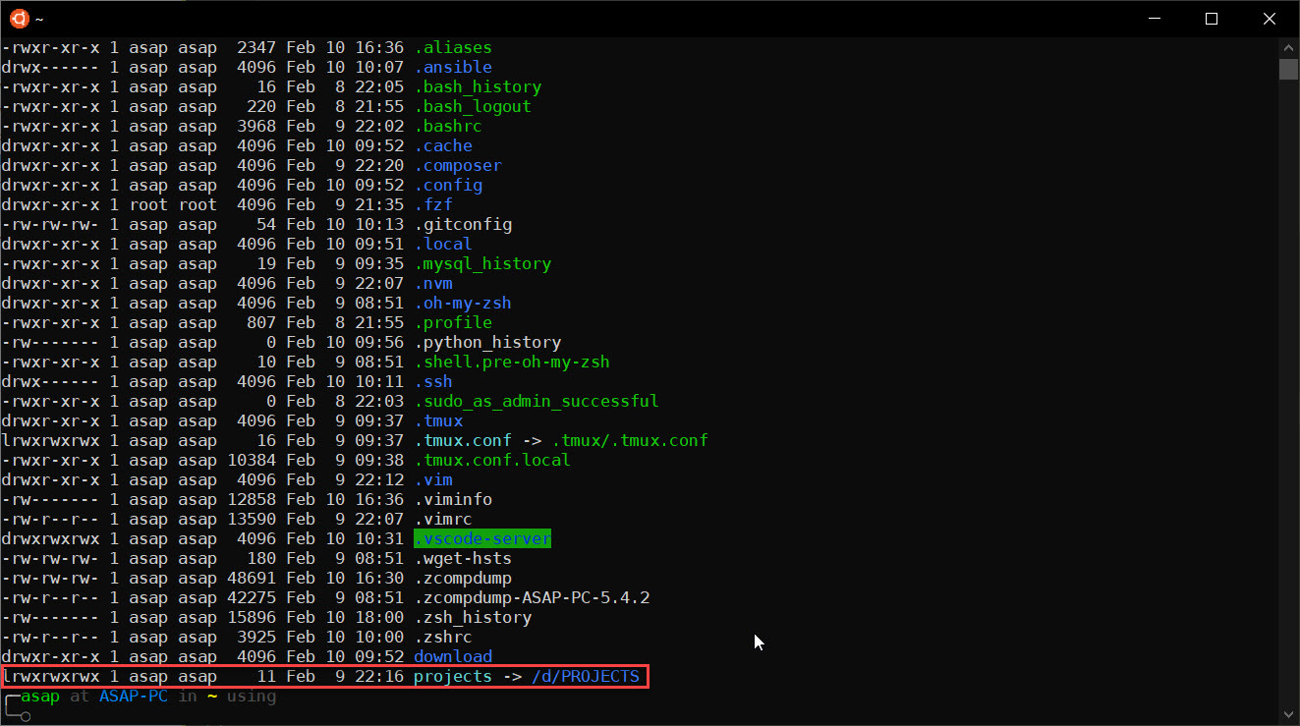
Task: Click the /d/PROJECTS symlink target
Action: [586, 676]
